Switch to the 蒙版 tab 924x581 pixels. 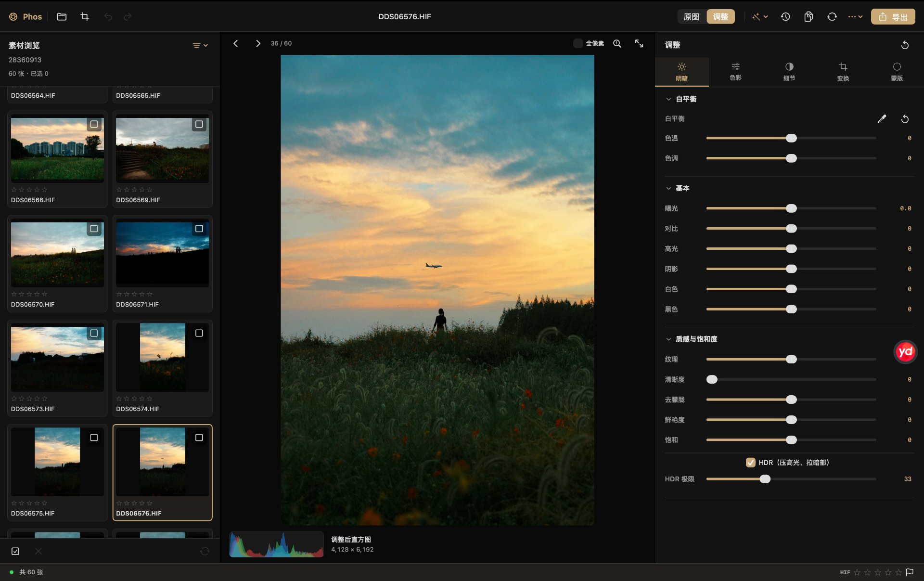point(897,72)
